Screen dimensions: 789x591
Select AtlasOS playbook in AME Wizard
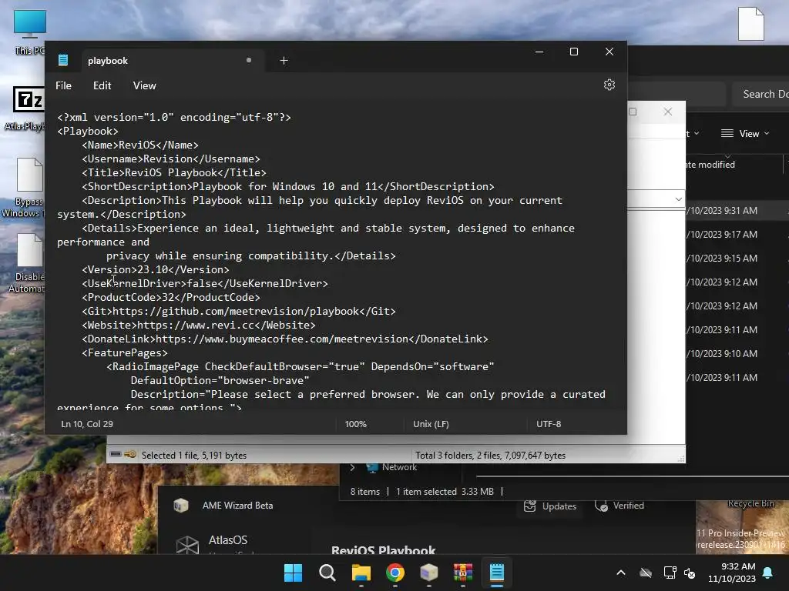[228, 540]
